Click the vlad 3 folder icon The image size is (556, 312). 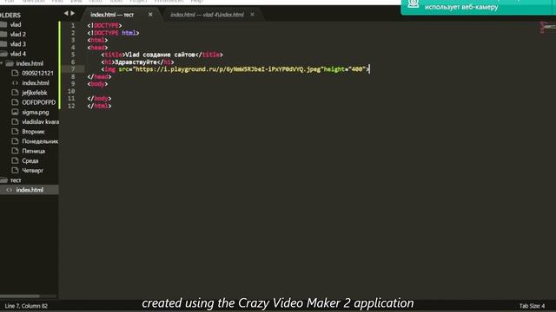(x=3, y=44)
